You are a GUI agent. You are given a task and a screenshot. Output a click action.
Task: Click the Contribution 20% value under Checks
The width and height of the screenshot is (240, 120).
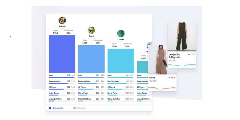(127, 46)
